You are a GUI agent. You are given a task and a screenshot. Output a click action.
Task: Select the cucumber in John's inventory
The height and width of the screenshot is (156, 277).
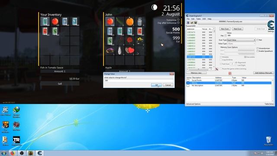click(x=120, y=22)
